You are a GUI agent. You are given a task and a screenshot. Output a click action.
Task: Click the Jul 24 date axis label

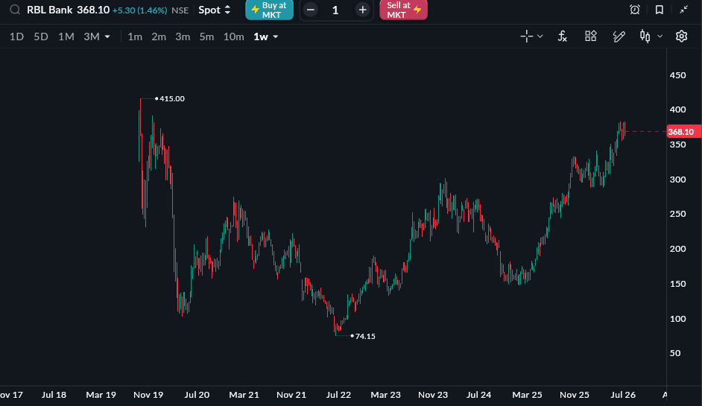pyautogui.click(x=478, y=395)
